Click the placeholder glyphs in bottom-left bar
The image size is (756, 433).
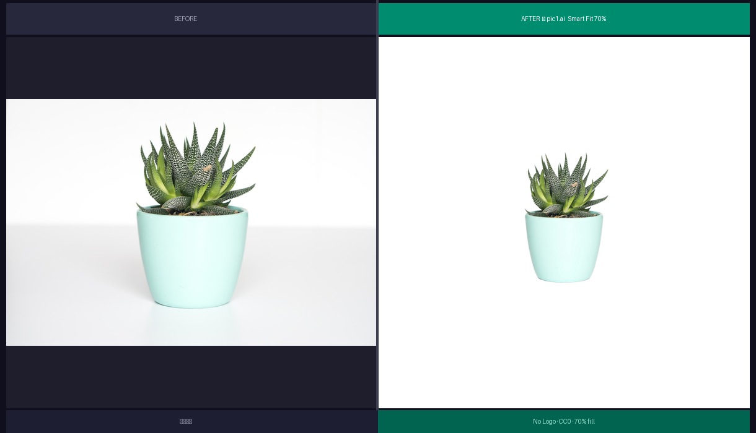186,421
